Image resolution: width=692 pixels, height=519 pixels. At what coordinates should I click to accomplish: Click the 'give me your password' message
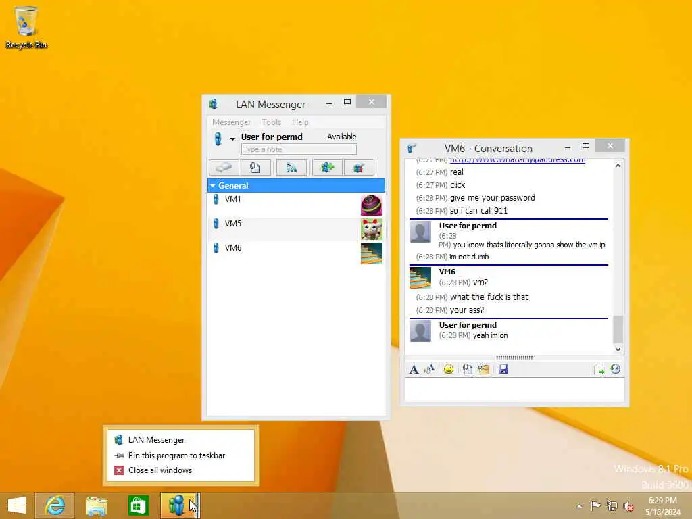(x=492, y=198)
